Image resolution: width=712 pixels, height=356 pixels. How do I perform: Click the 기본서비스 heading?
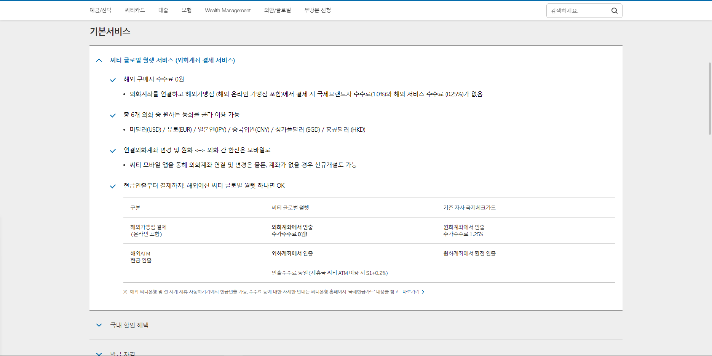coord(110,31)
